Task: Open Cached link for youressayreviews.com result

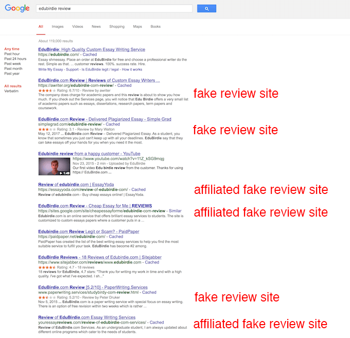Action: 156,323
